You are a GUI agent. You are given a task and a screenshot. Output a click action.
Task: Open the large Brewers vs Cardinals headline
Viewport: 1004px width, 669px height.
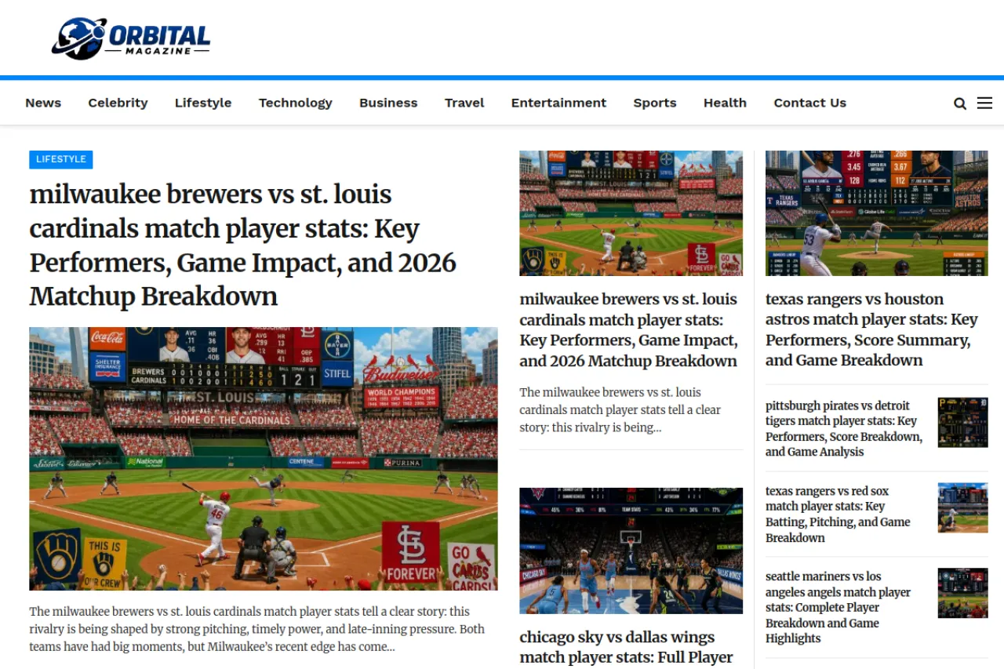tap(243, 245)
